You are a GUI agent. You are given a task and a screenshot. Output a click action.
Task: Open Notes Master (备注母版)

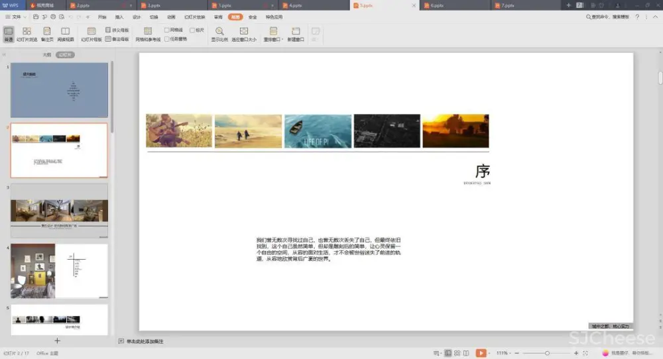click(x=117, y=39)
